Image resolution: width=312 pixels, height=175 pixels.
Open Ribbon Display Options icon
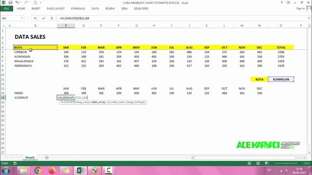[x=288, y=2]
